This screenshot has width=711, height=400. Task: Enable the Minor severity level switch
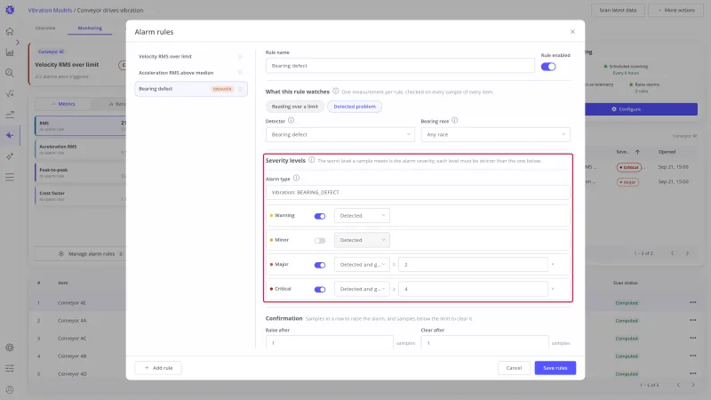pos(320,240)
